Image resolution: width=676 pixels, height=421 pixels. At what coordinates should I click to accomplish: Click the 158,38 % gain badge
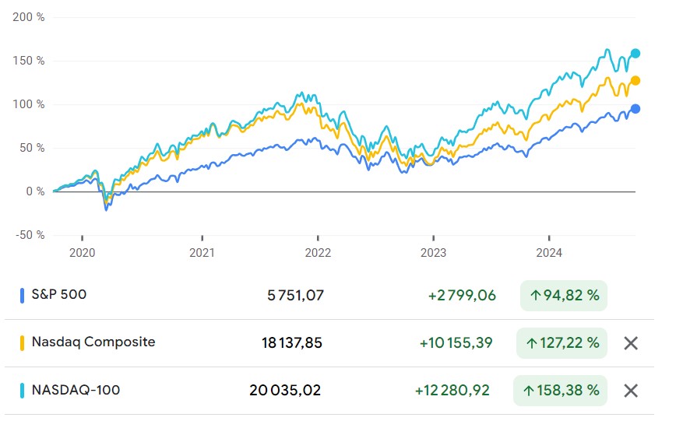[x=560, y=391]
